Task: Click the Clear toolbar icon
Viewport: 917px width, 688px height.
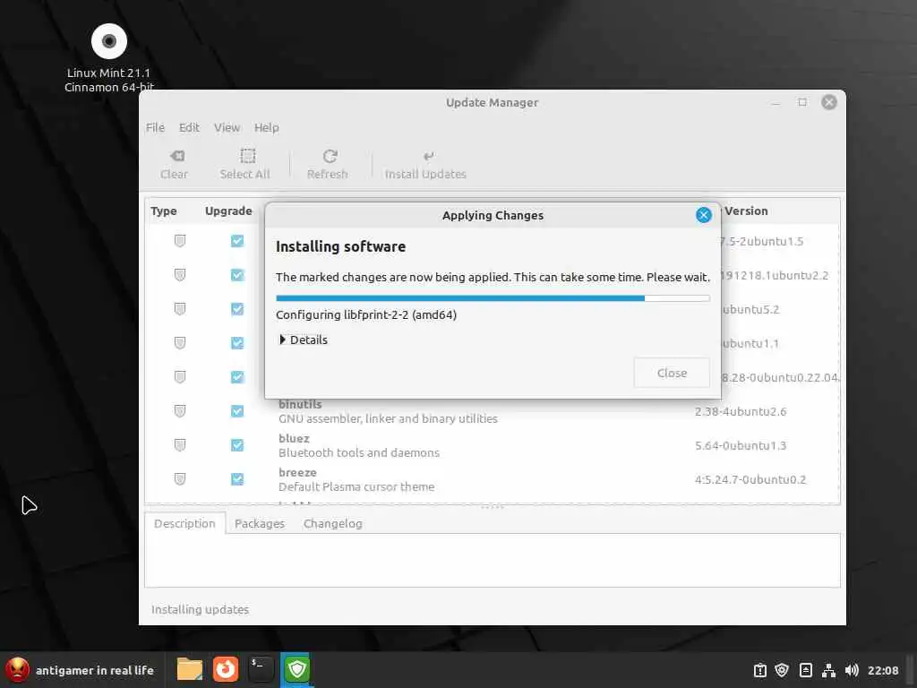Action: coord(177,156)
